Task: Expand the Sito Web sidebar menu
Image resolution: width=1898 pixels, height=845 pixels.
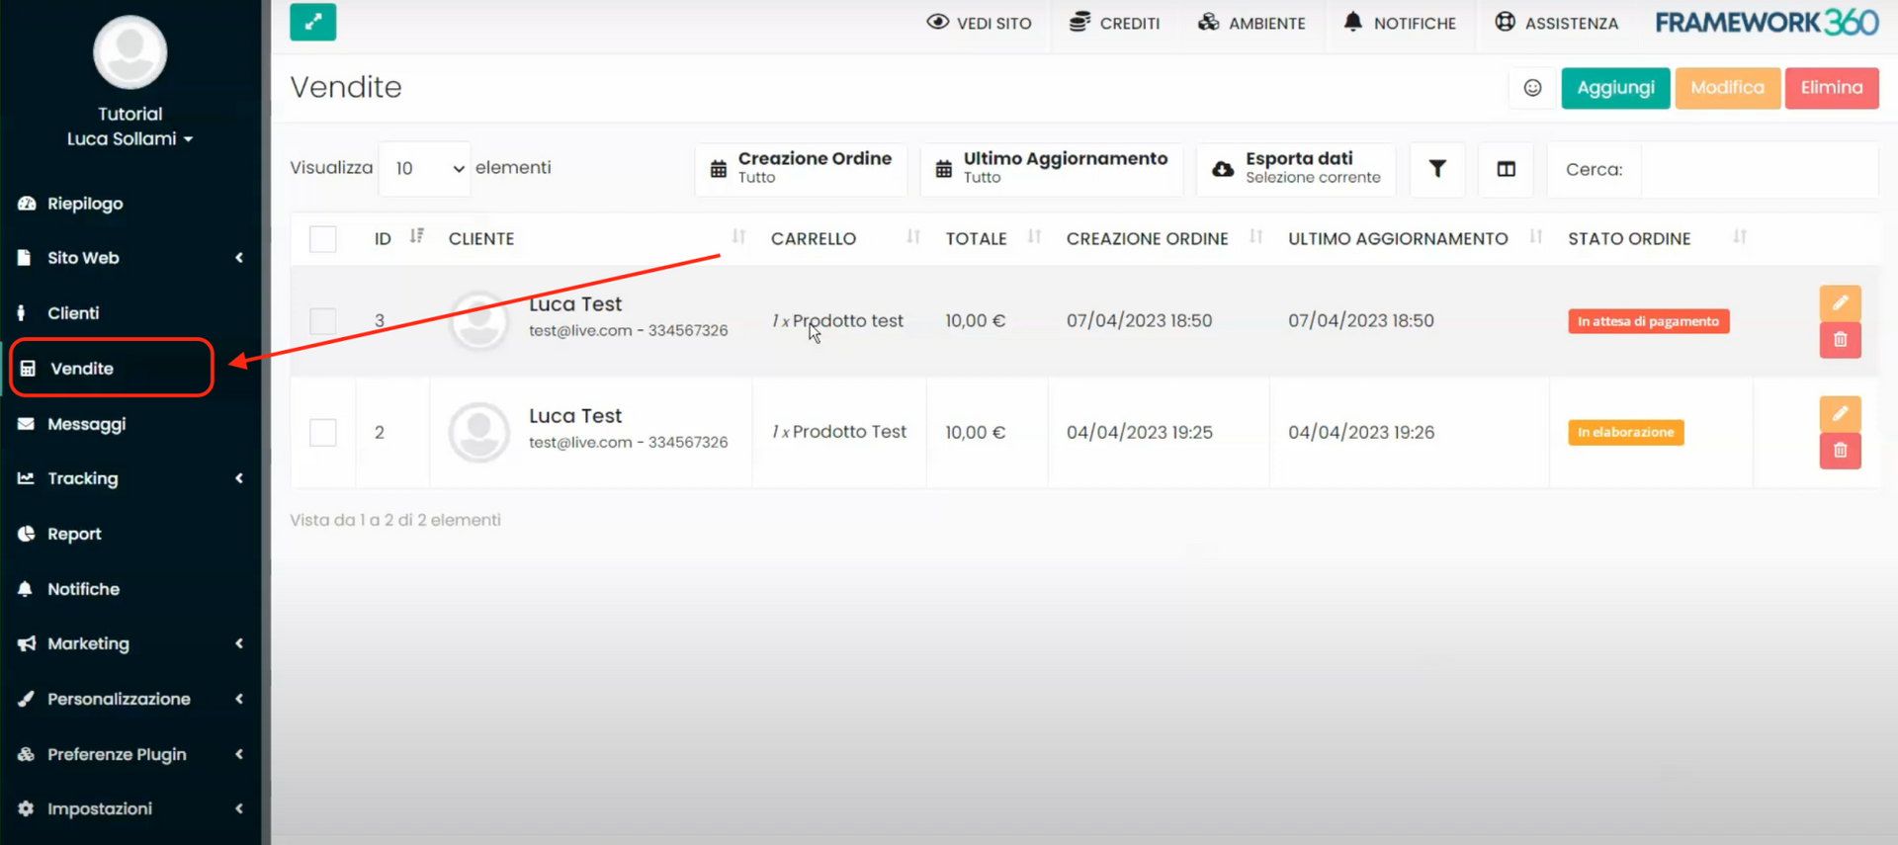Action: (129, 258)
